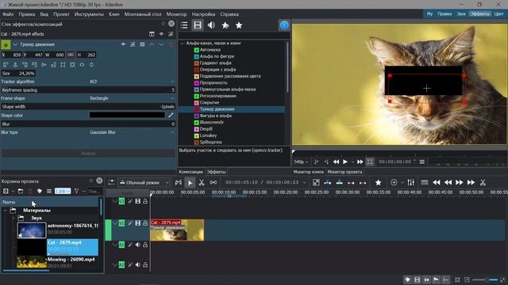Select the razor (scissors) tool in timeline toolbar
The height and width of the screenshot is (285, 508).
[x=202, y=183]
